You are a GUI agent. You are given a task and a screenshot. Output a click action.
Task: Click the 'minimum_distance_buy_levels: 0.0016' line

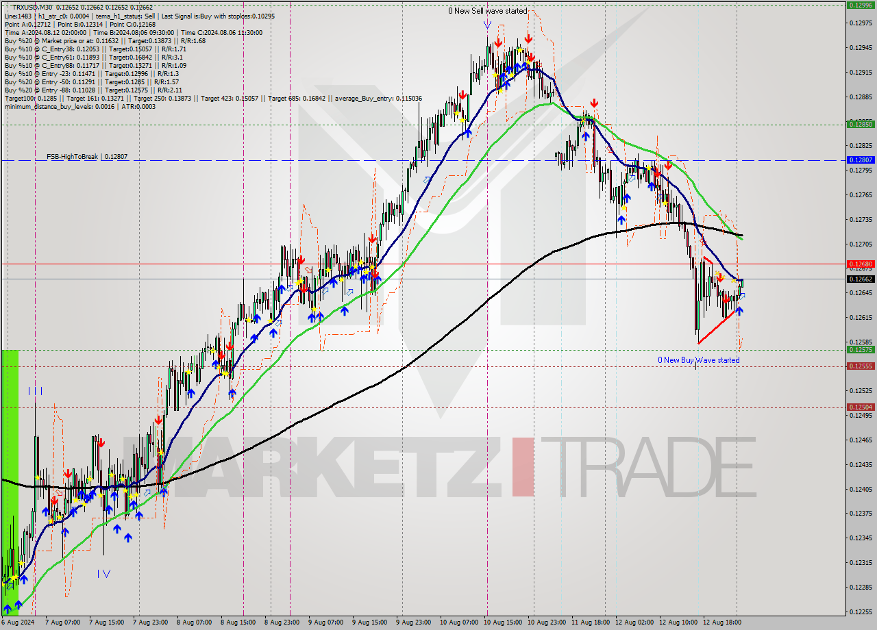pos(81,106)
